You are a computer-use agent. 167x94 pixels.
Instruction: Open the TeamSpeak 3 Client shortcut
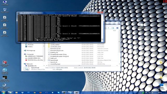[x=5, y=86]
